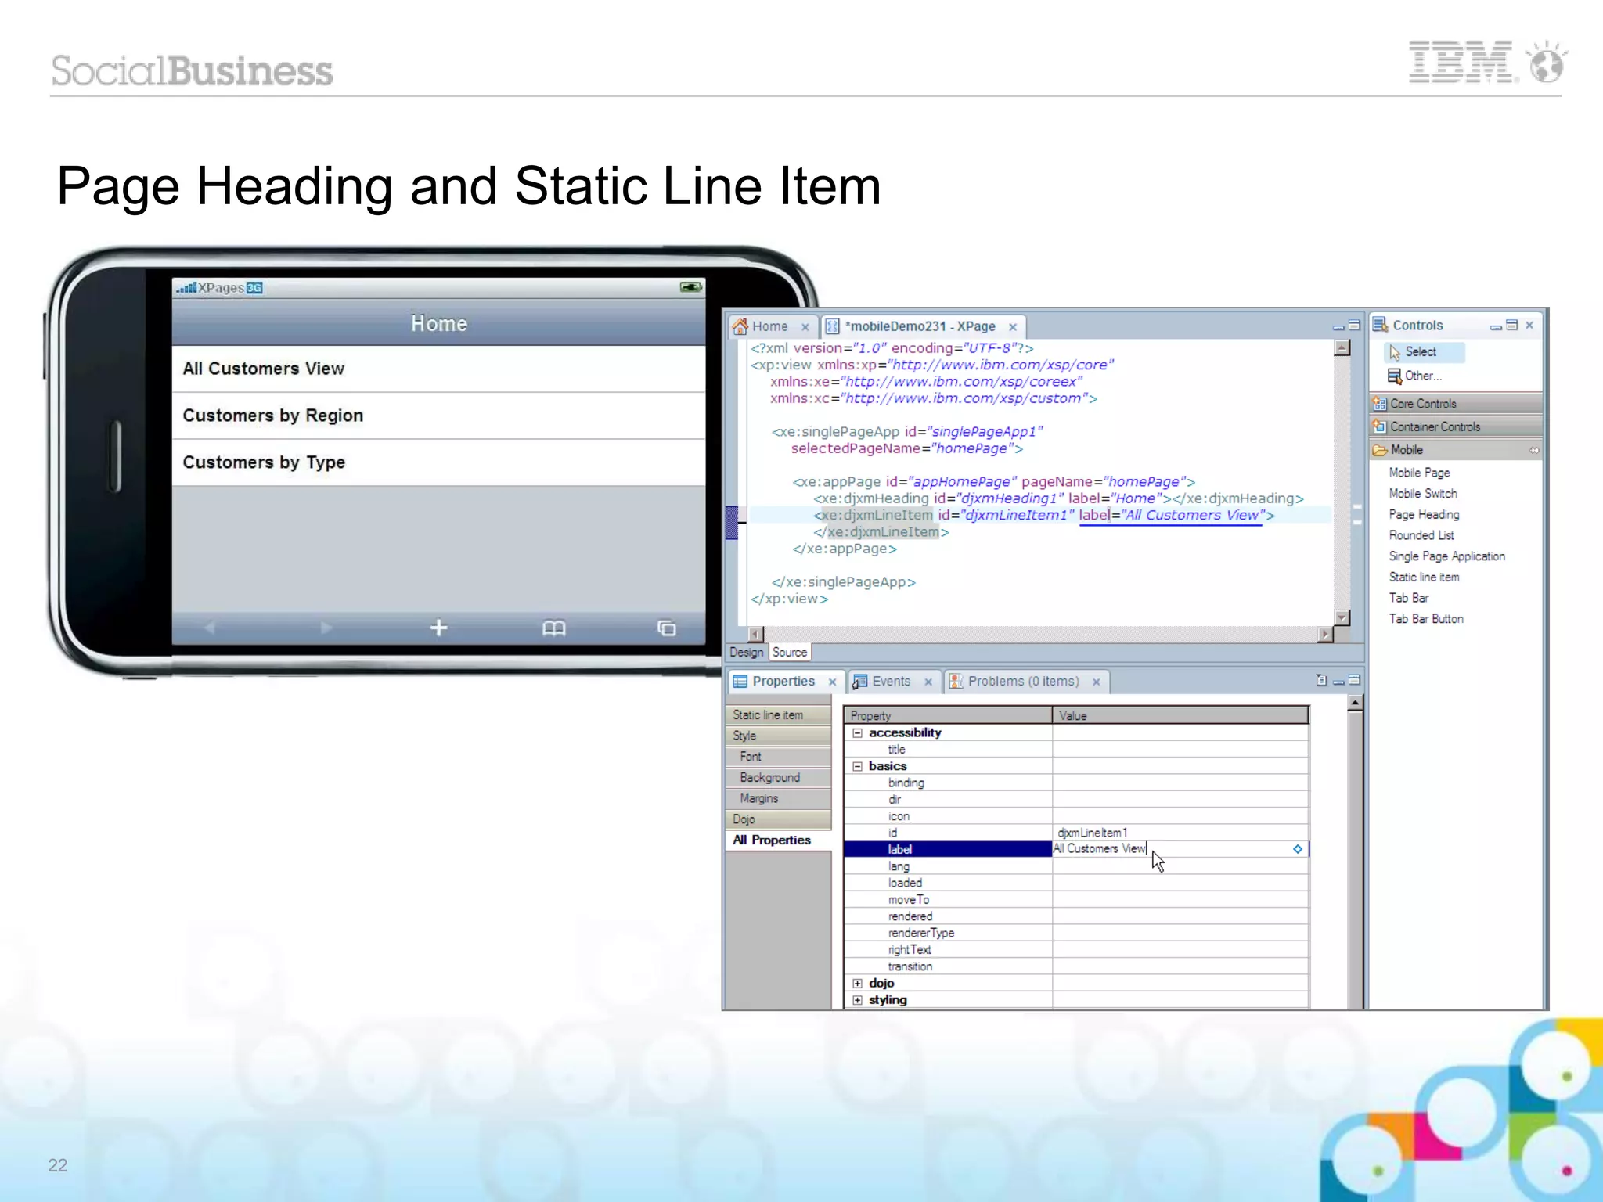The width and height of the screenshot is (1603, 1202).
Task: Open the Font properties section
Action: click(x=778, y=757)
